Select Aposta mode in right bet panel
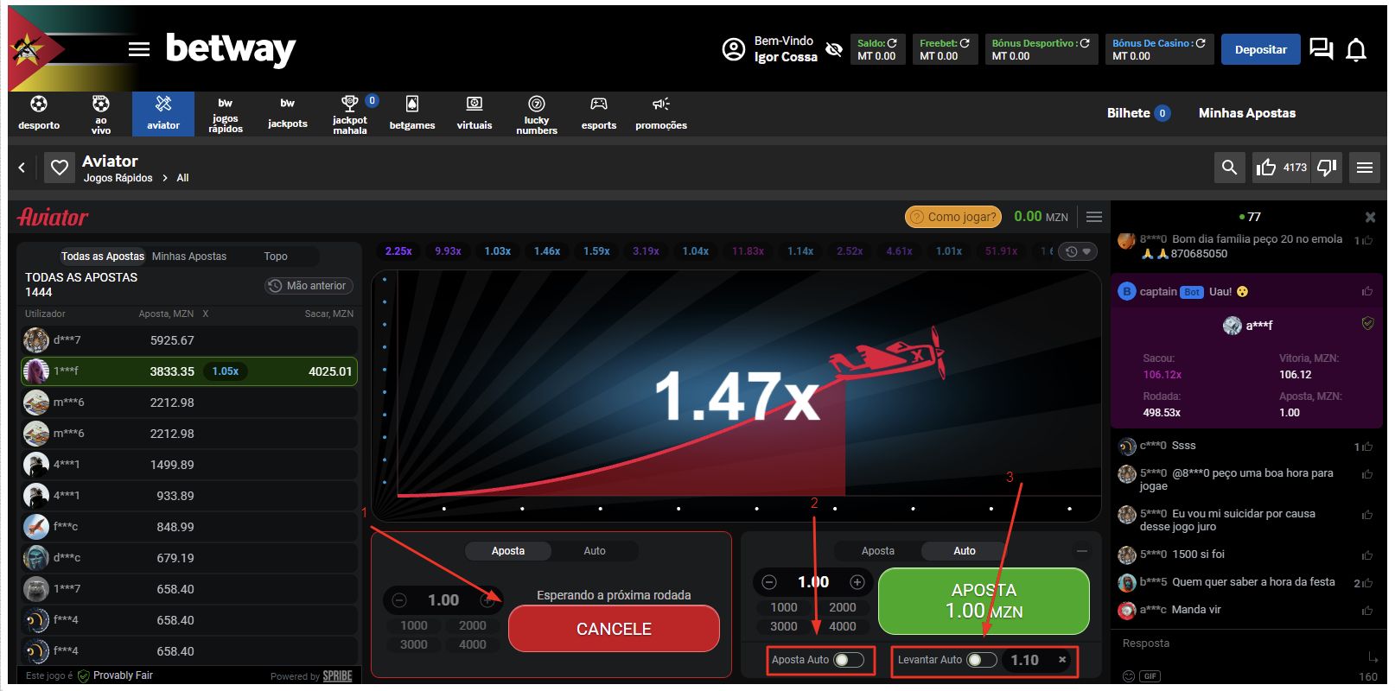 click(878, 551)
